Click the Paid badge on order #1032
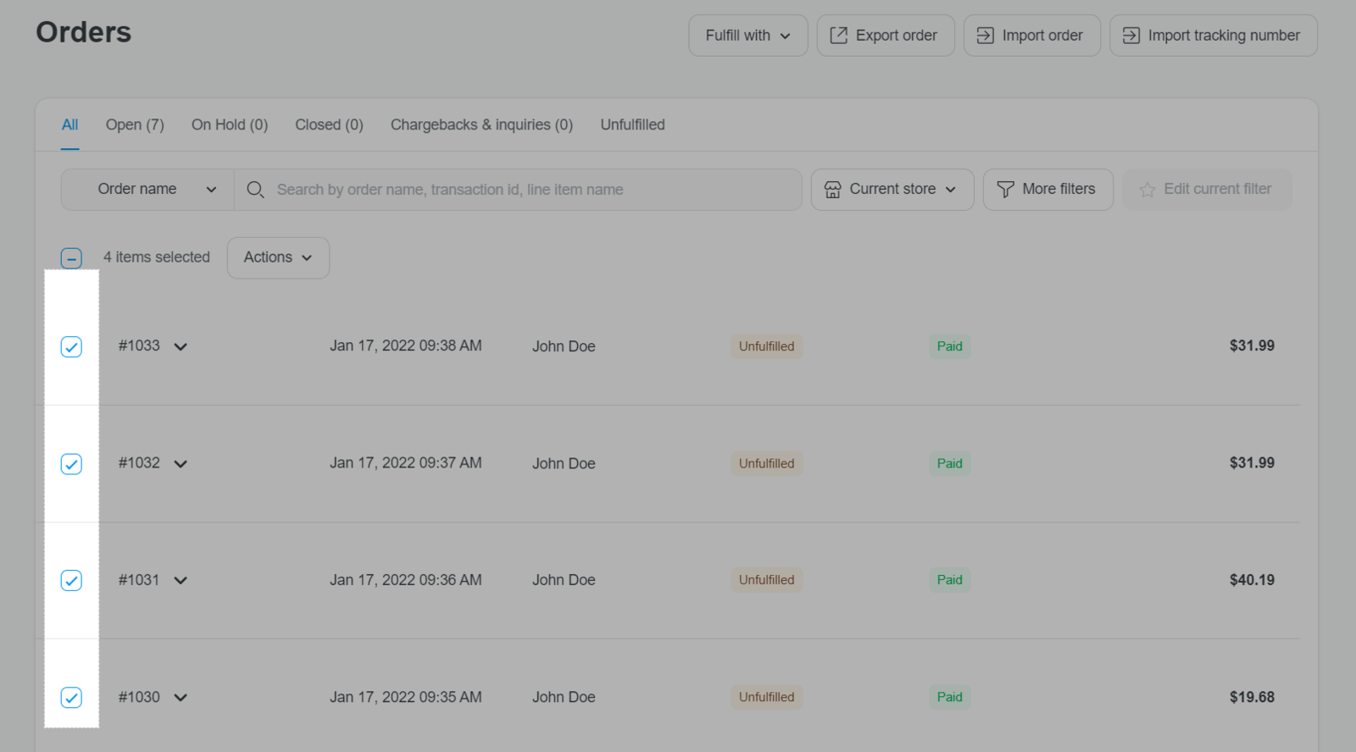The width and height of the screenshot is (1356, 752). point(950,463)
